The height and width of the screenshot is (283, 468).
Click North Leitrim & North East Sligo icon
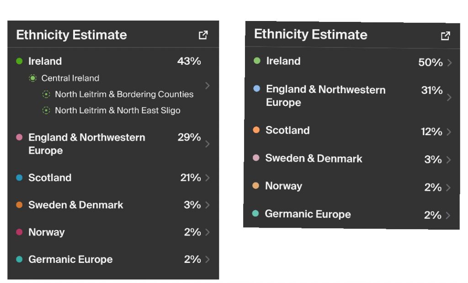[x=46, y=110]
